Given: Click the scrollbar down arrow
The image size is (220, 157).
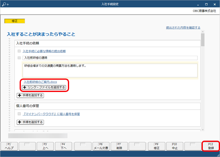Looking at the screenshot, I should (x=202, y=130).
